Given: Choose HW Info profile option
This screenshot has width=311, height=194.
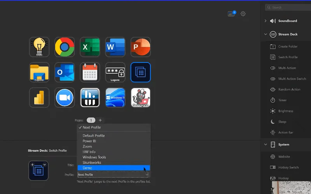Looking at the screenshot, I should [x=114, y=152].
